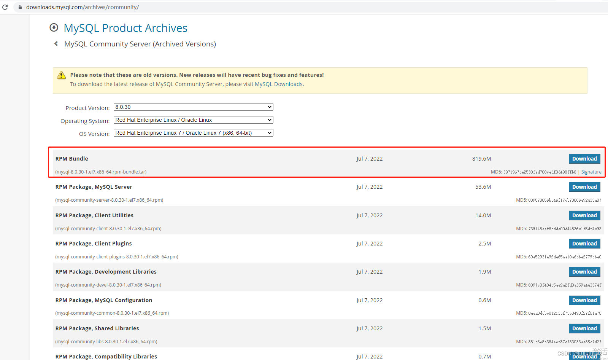Click the download circle icon beside MySQL Product Archives
608x360 pixels.
click(54, 27)
